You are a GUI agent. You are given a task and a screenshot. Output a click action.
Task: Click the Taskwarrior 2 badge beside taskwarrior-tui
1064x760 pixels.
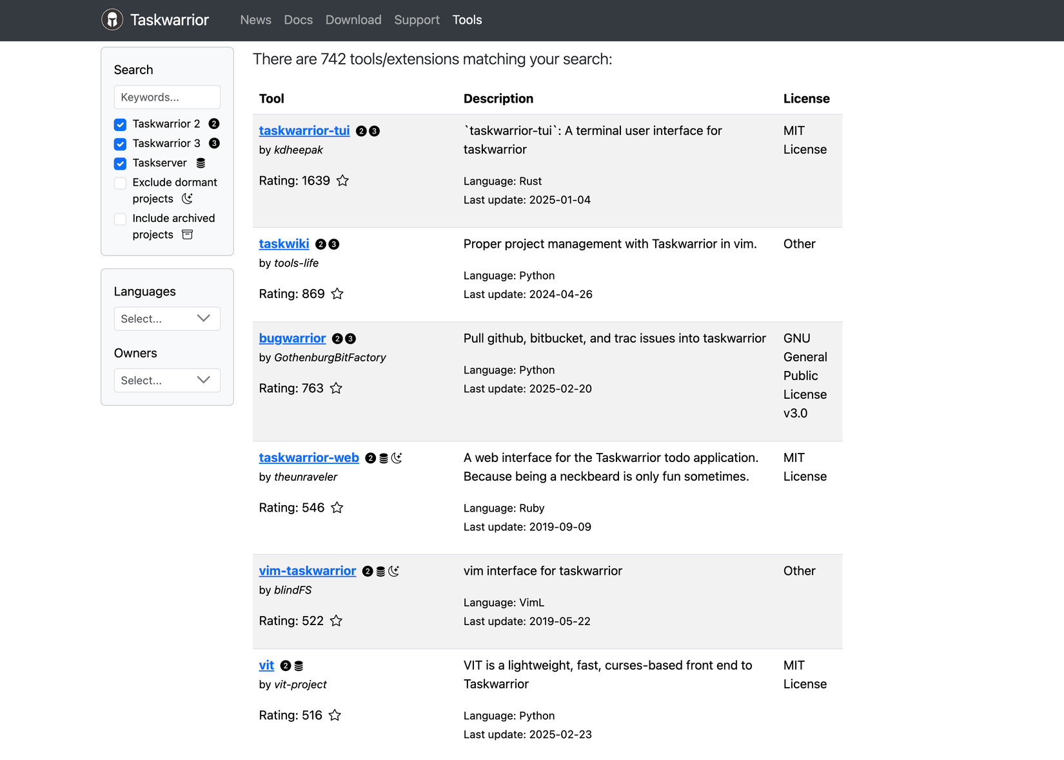(361, 130)
